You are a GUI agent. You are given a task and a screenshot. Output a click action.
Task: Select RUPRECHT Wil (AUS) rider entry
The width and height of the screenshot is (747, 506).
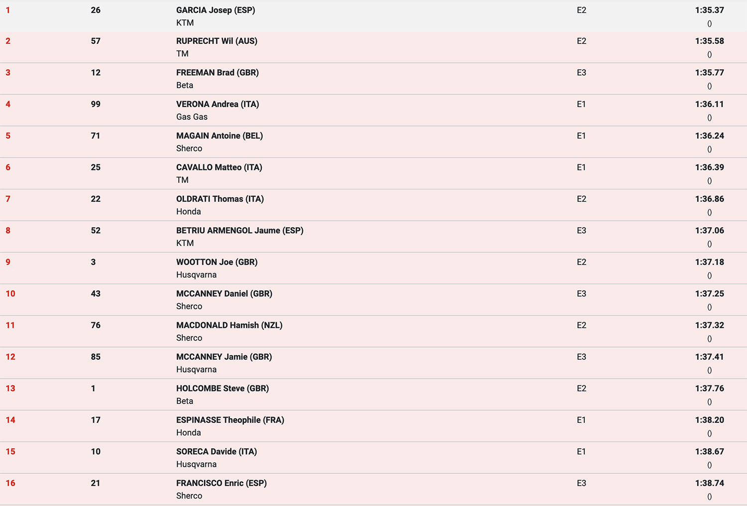217,41
